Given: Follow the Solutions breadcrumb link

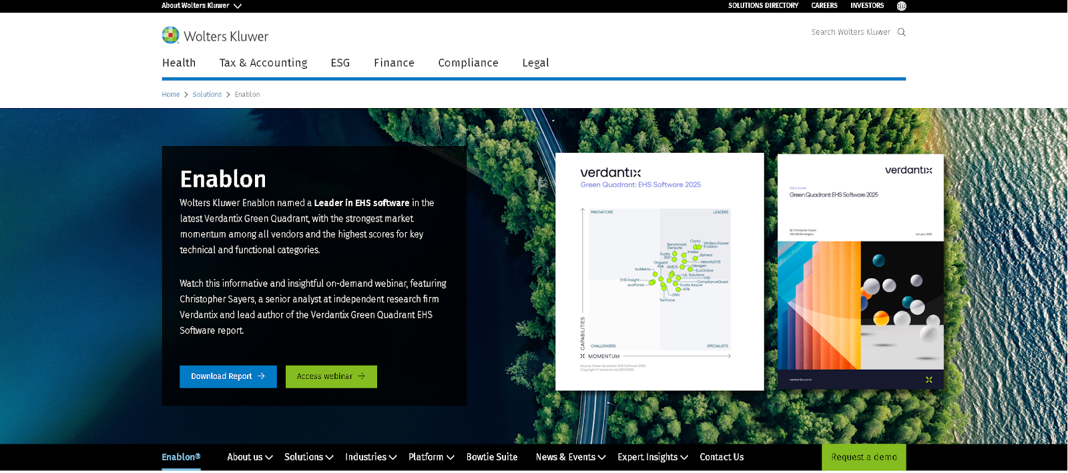Looking at the screenshot, I should [207, 95].
